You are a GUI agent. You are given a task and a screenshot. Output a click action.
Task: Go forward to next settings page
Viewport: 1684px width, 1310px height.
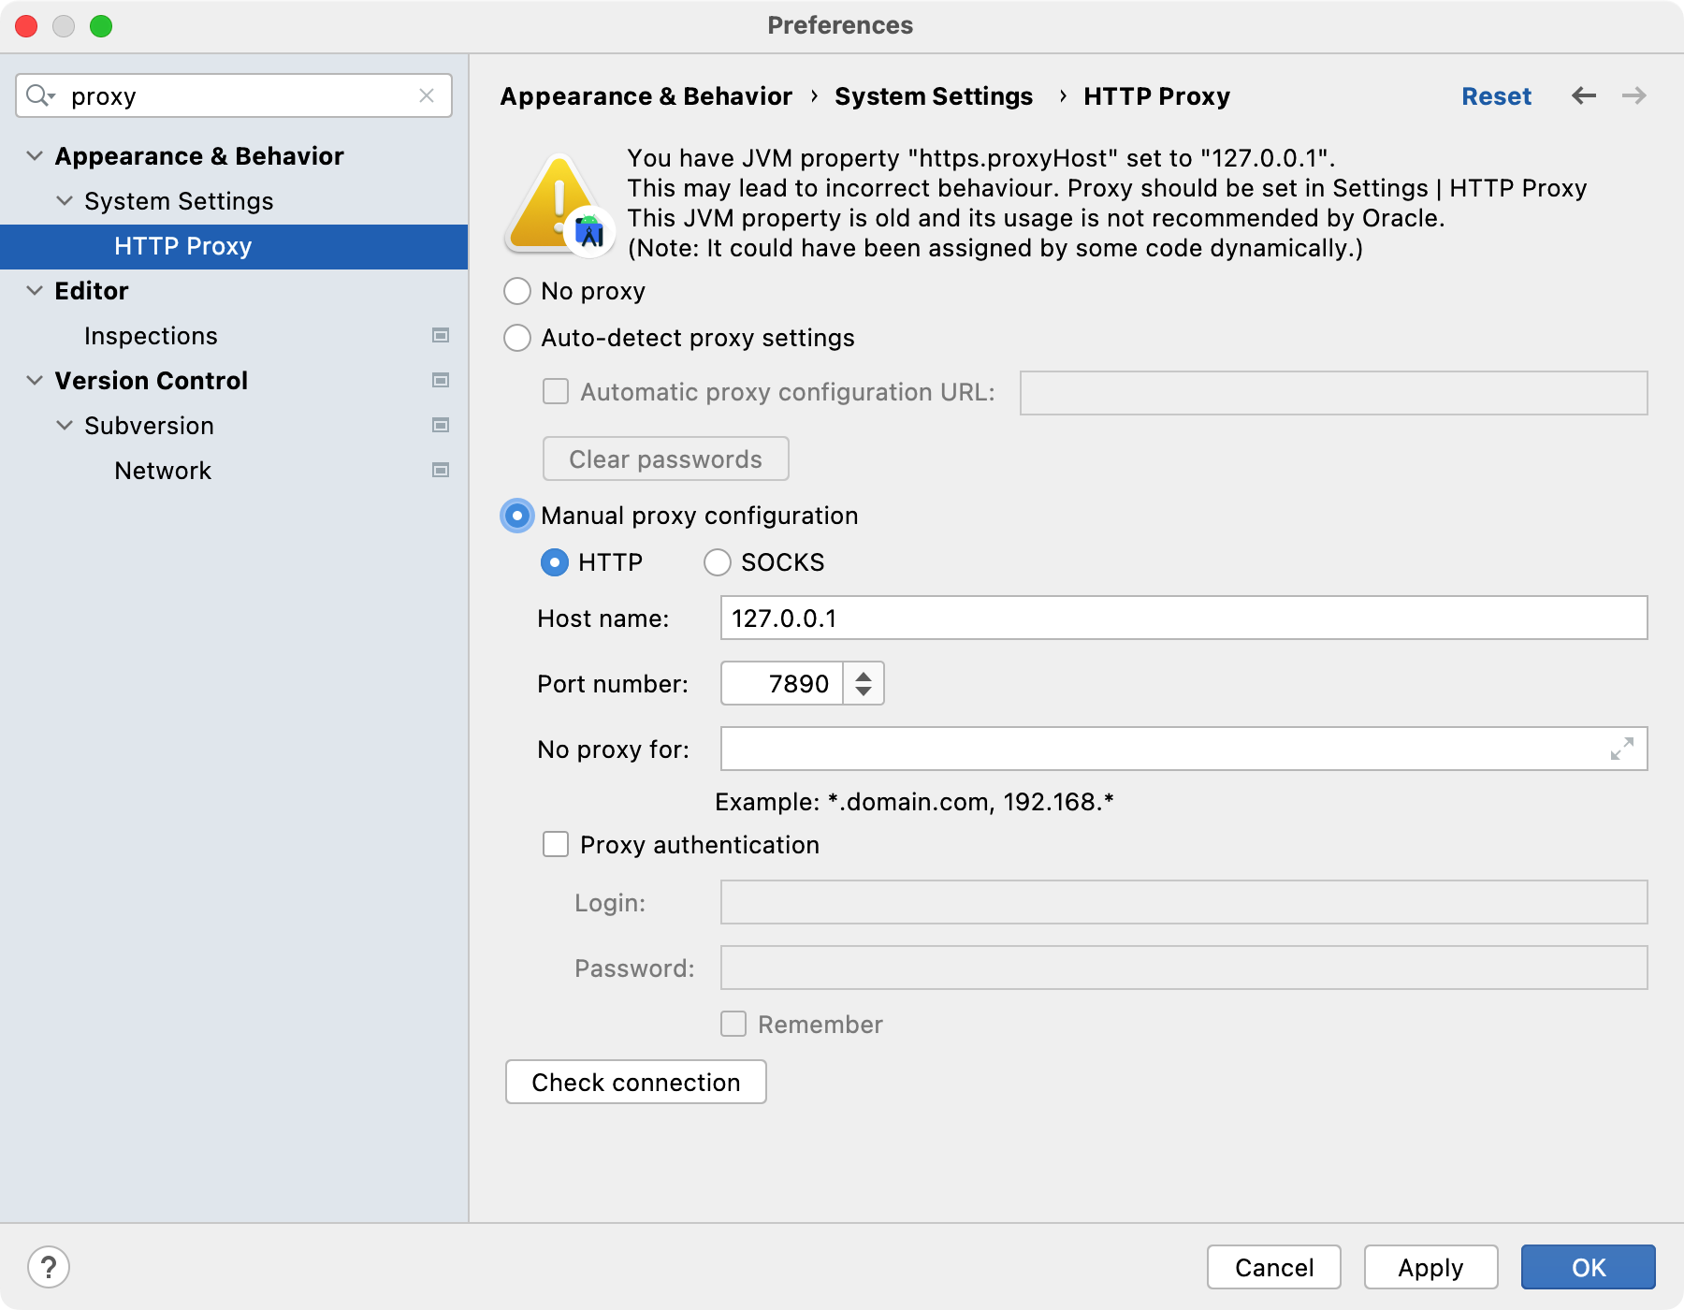pos(1634,95)
